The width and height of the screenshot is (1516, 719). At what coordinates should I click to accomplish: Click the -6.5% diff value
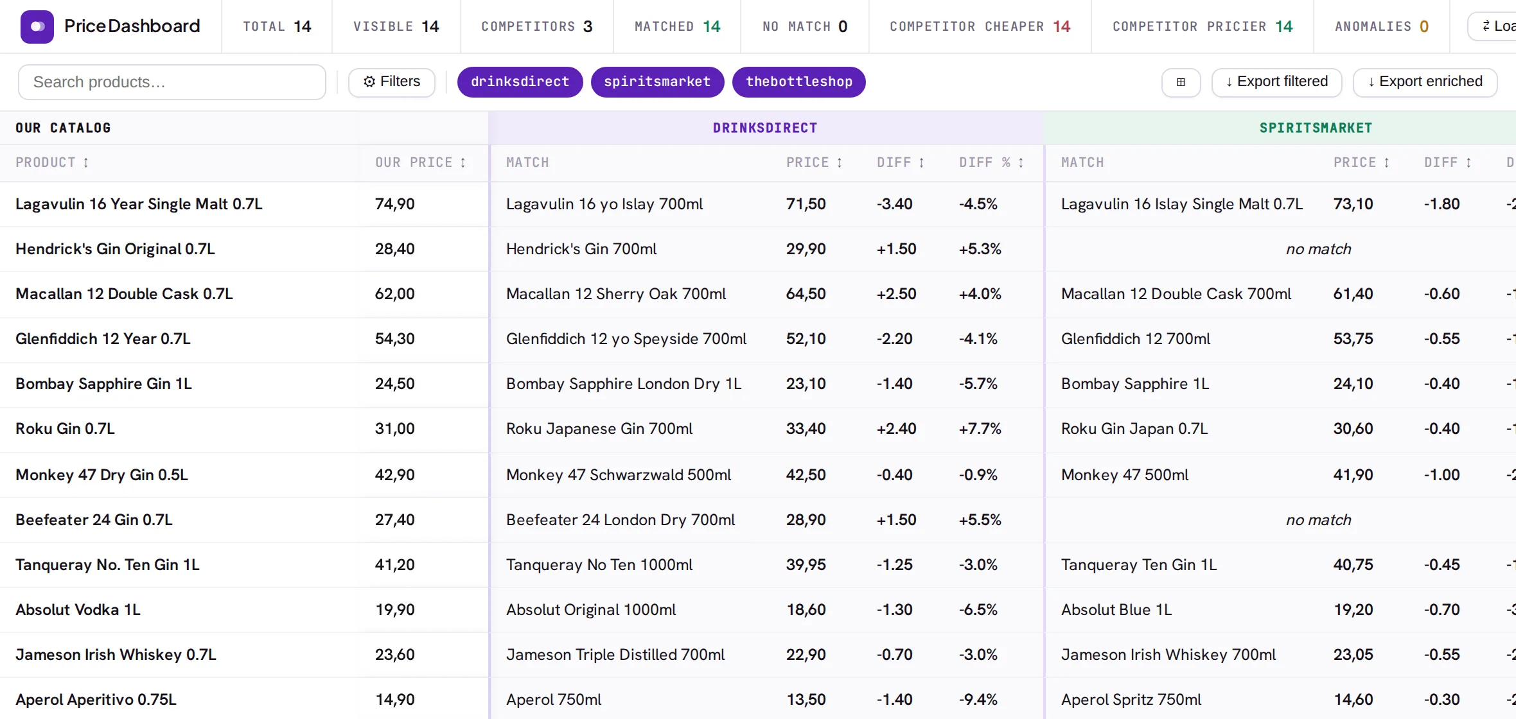tap(978, 610)
